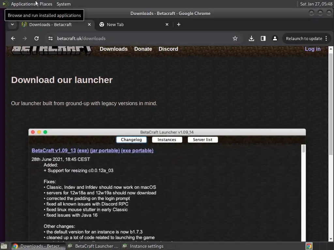
Task: Click the (exe portable) link
Action: (137, 150)
